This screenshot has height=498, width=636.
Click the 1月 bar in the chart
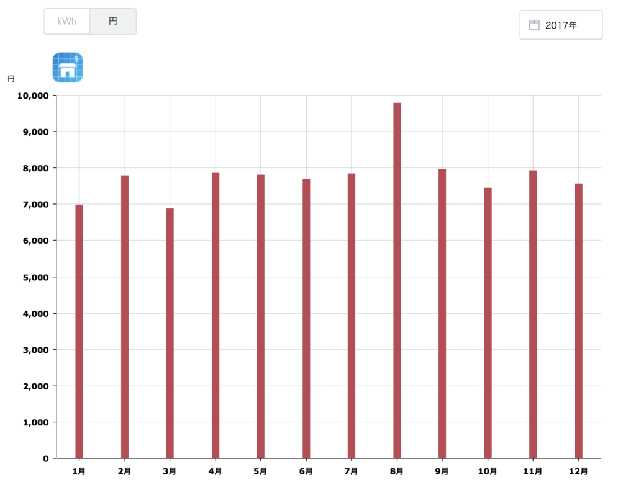coord(79,331)
